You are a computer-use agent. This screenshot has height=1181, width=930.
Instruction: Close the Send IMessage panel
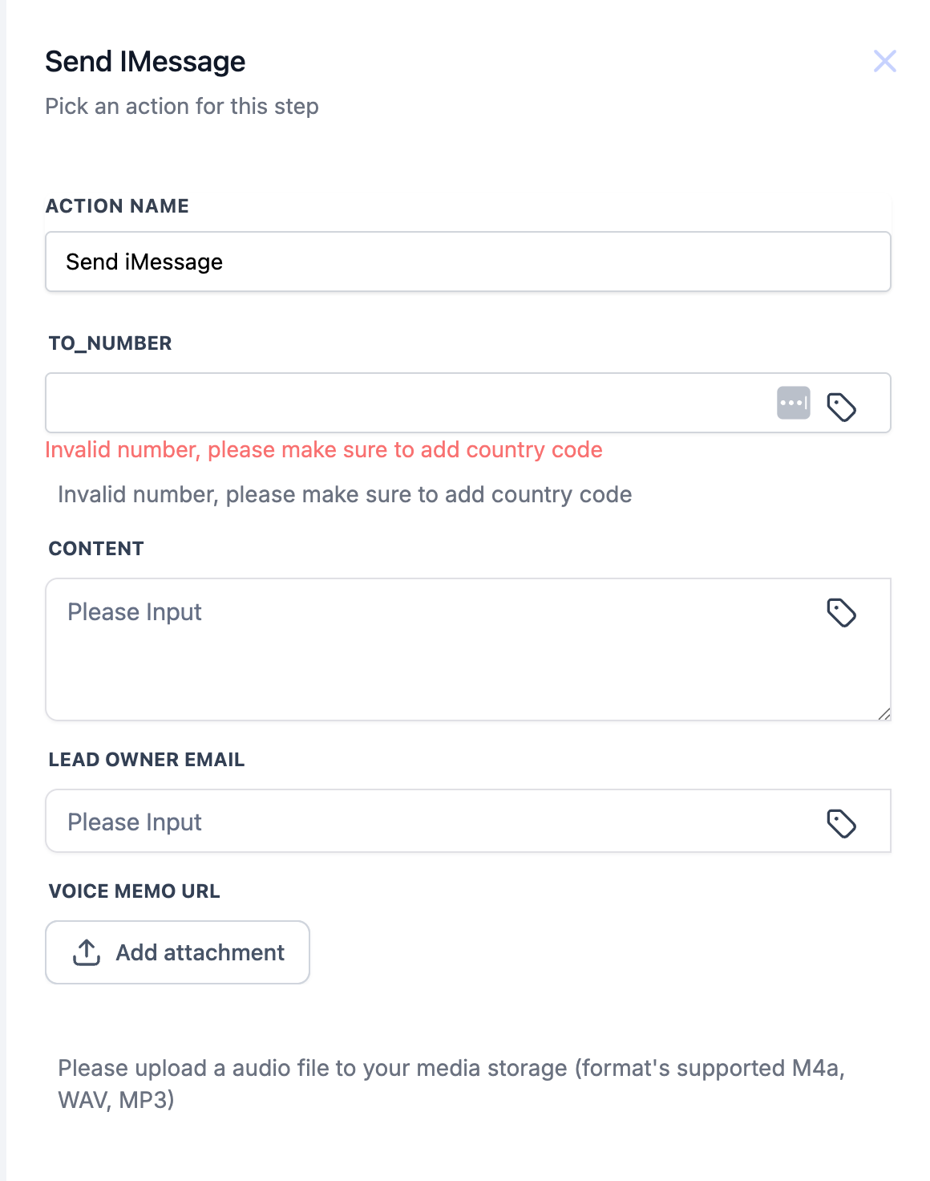884,61
